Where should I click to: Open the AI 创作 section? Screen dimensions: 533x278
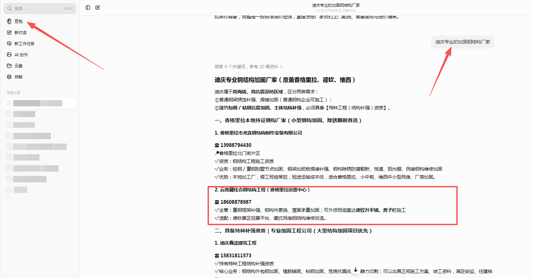(17, 55)
